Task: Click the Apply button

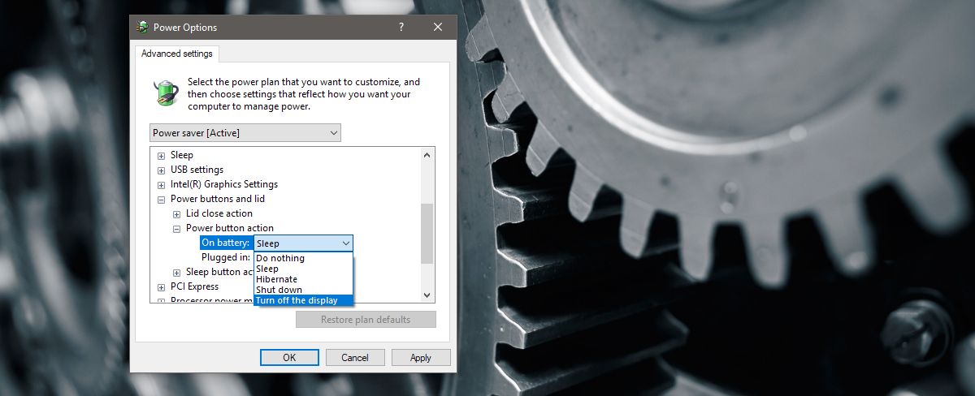Action: coord(421,357)
